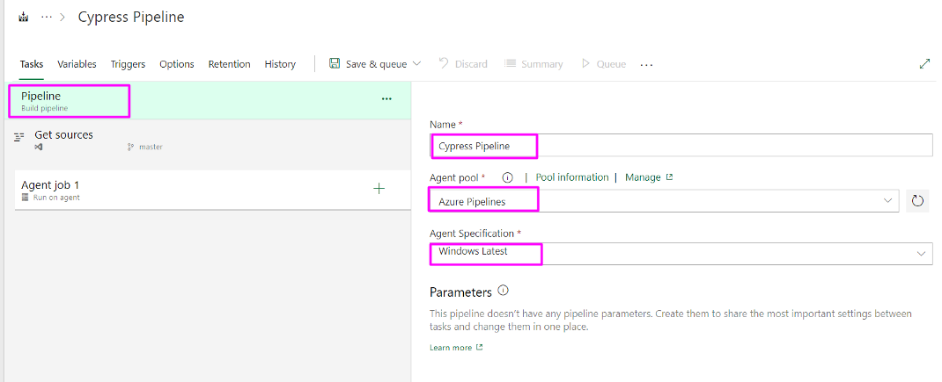
Task: Select the Get sources item
Action: [63, 135]
